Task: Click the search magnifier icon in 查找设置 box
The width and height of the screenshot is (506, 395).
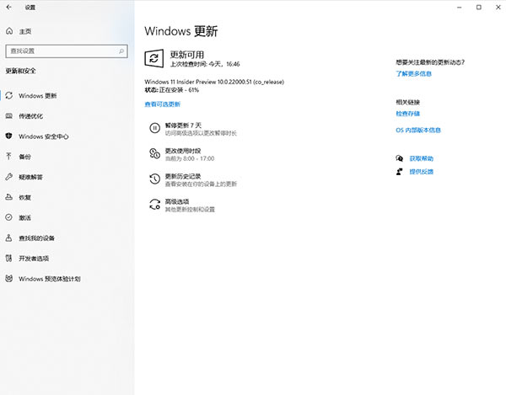Action: (121, 51)
